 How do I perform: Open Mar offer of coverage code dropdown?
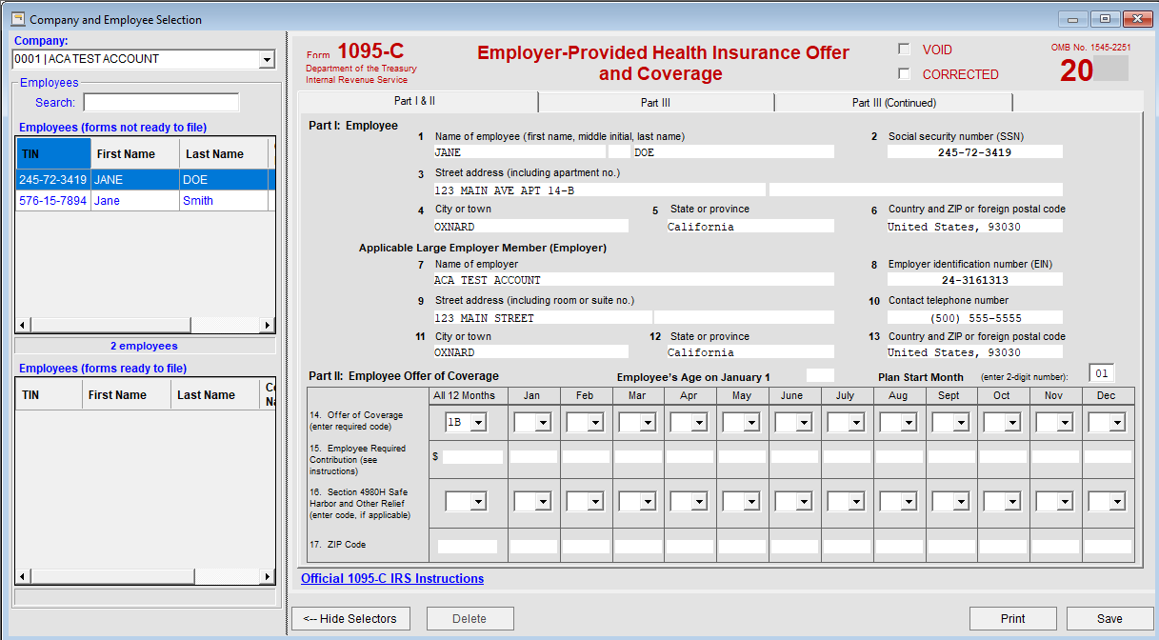pyautogui.click(x=646, y=423)
